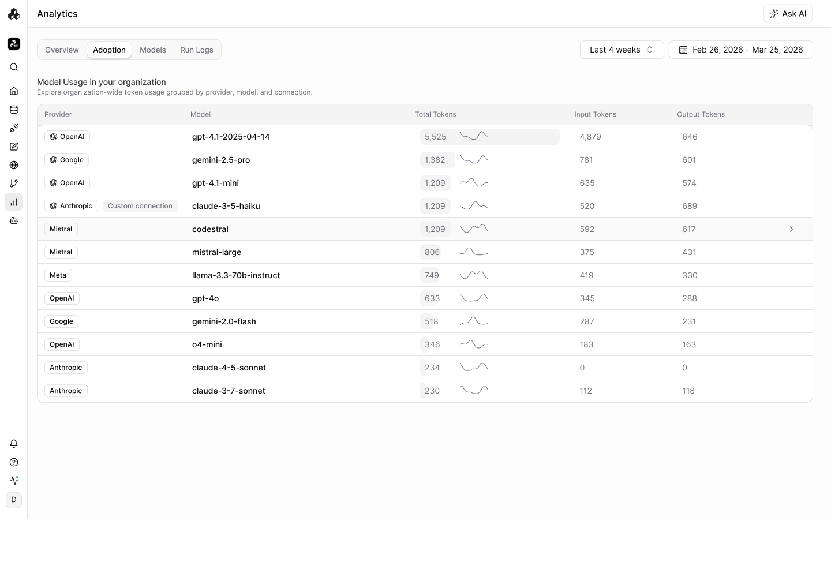
Task: Click the Ask AI button
Action: (788, 14)
